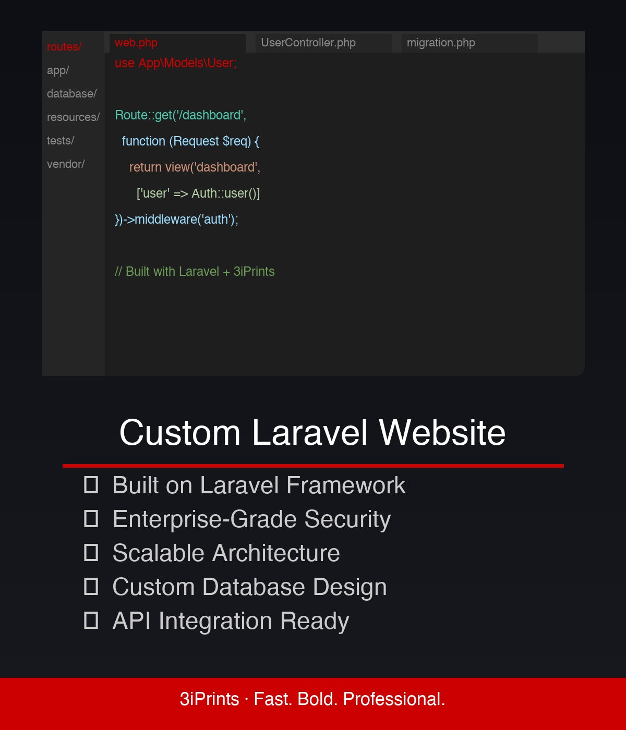Click the 3iPrints name in the footer
626x730 pixels.
(208, 699)
